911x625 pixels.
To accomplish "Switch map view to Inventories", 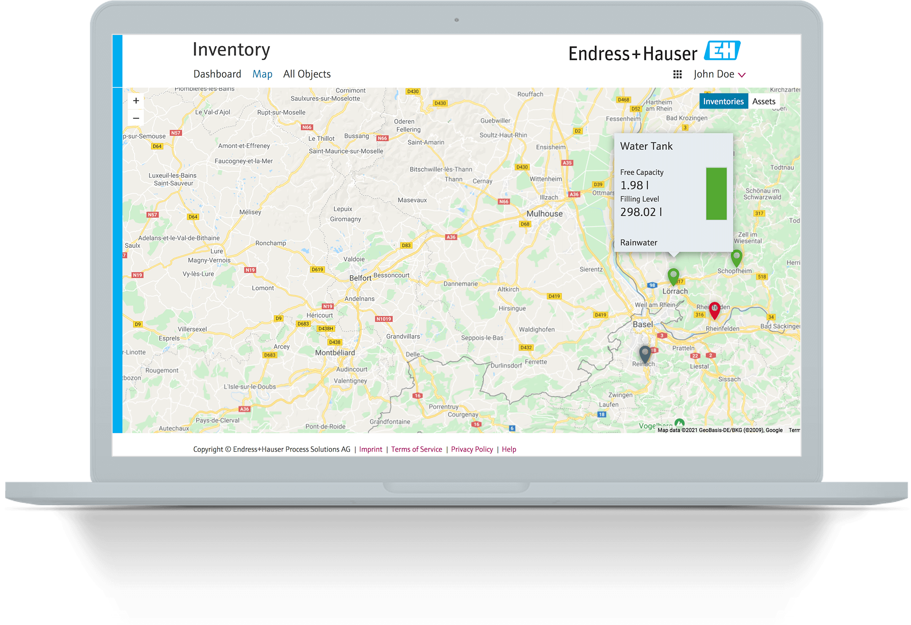I will coord(723,101).
